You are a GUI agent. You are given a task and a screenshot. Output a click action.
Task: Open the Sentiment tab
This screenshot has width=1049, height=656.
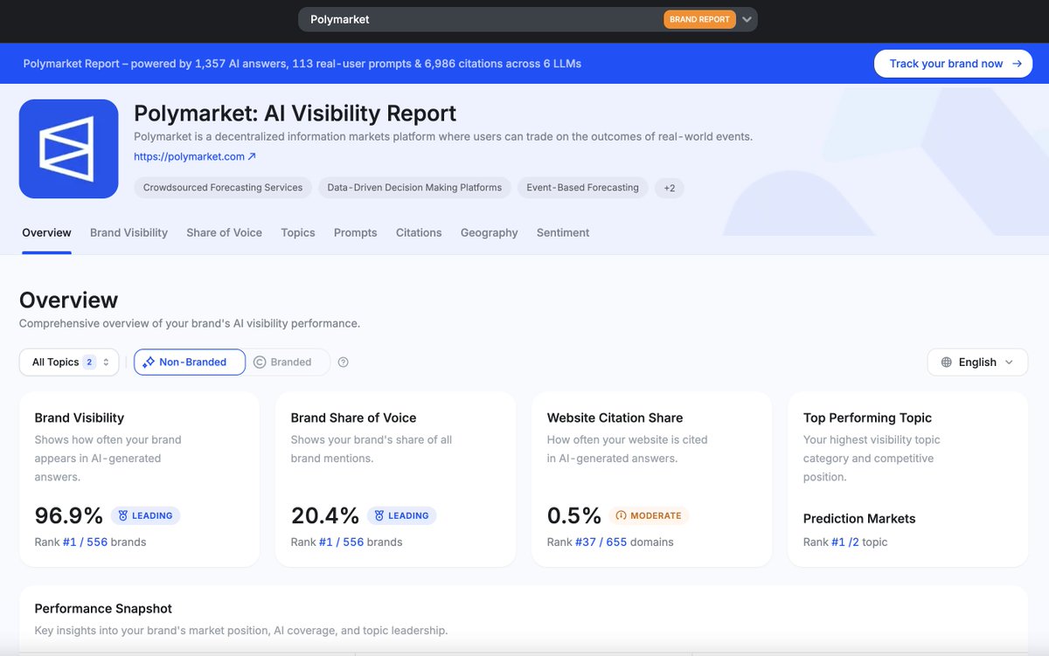coord(563,232)
